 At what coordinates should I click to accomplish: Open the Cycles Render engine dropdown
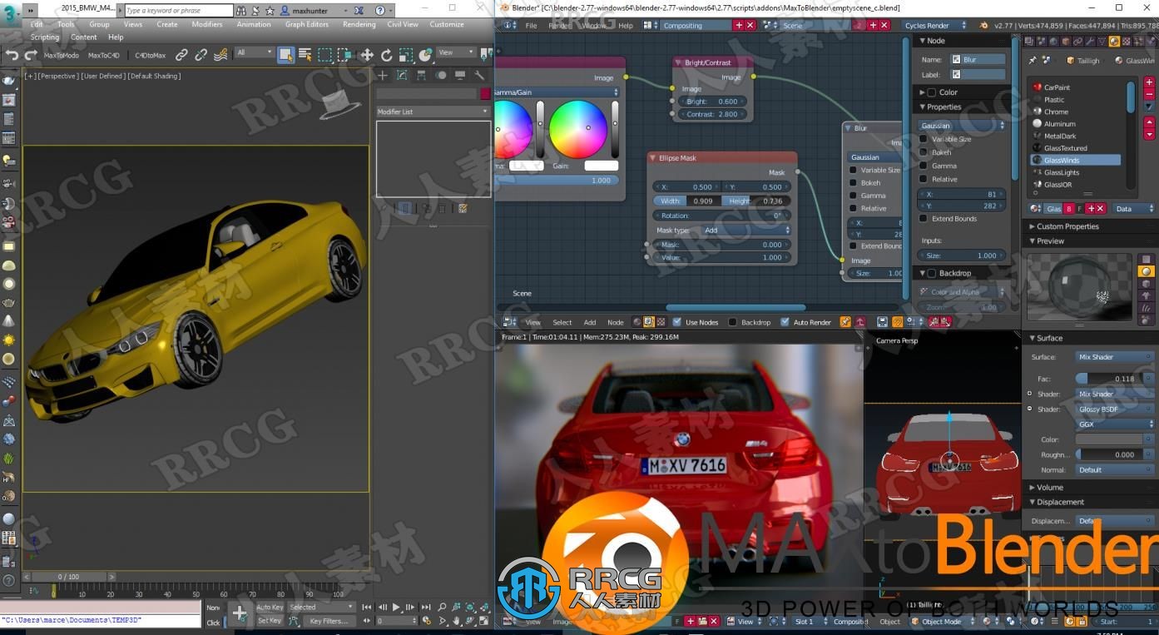coord(935,26)
